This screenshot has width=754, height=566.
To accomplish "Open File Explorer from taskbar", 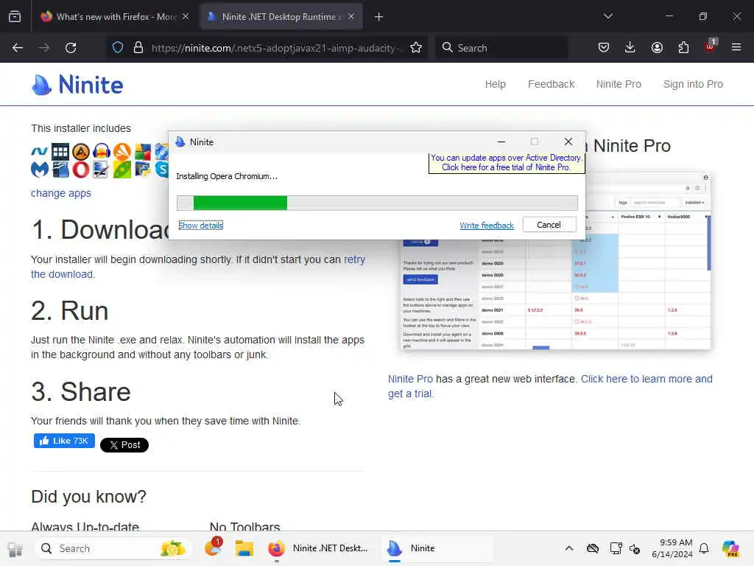I will coord(244,548).
